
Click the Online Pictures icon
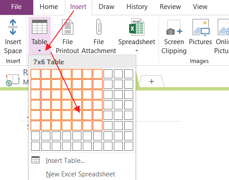pyautogui.click(x=223, y=27)
